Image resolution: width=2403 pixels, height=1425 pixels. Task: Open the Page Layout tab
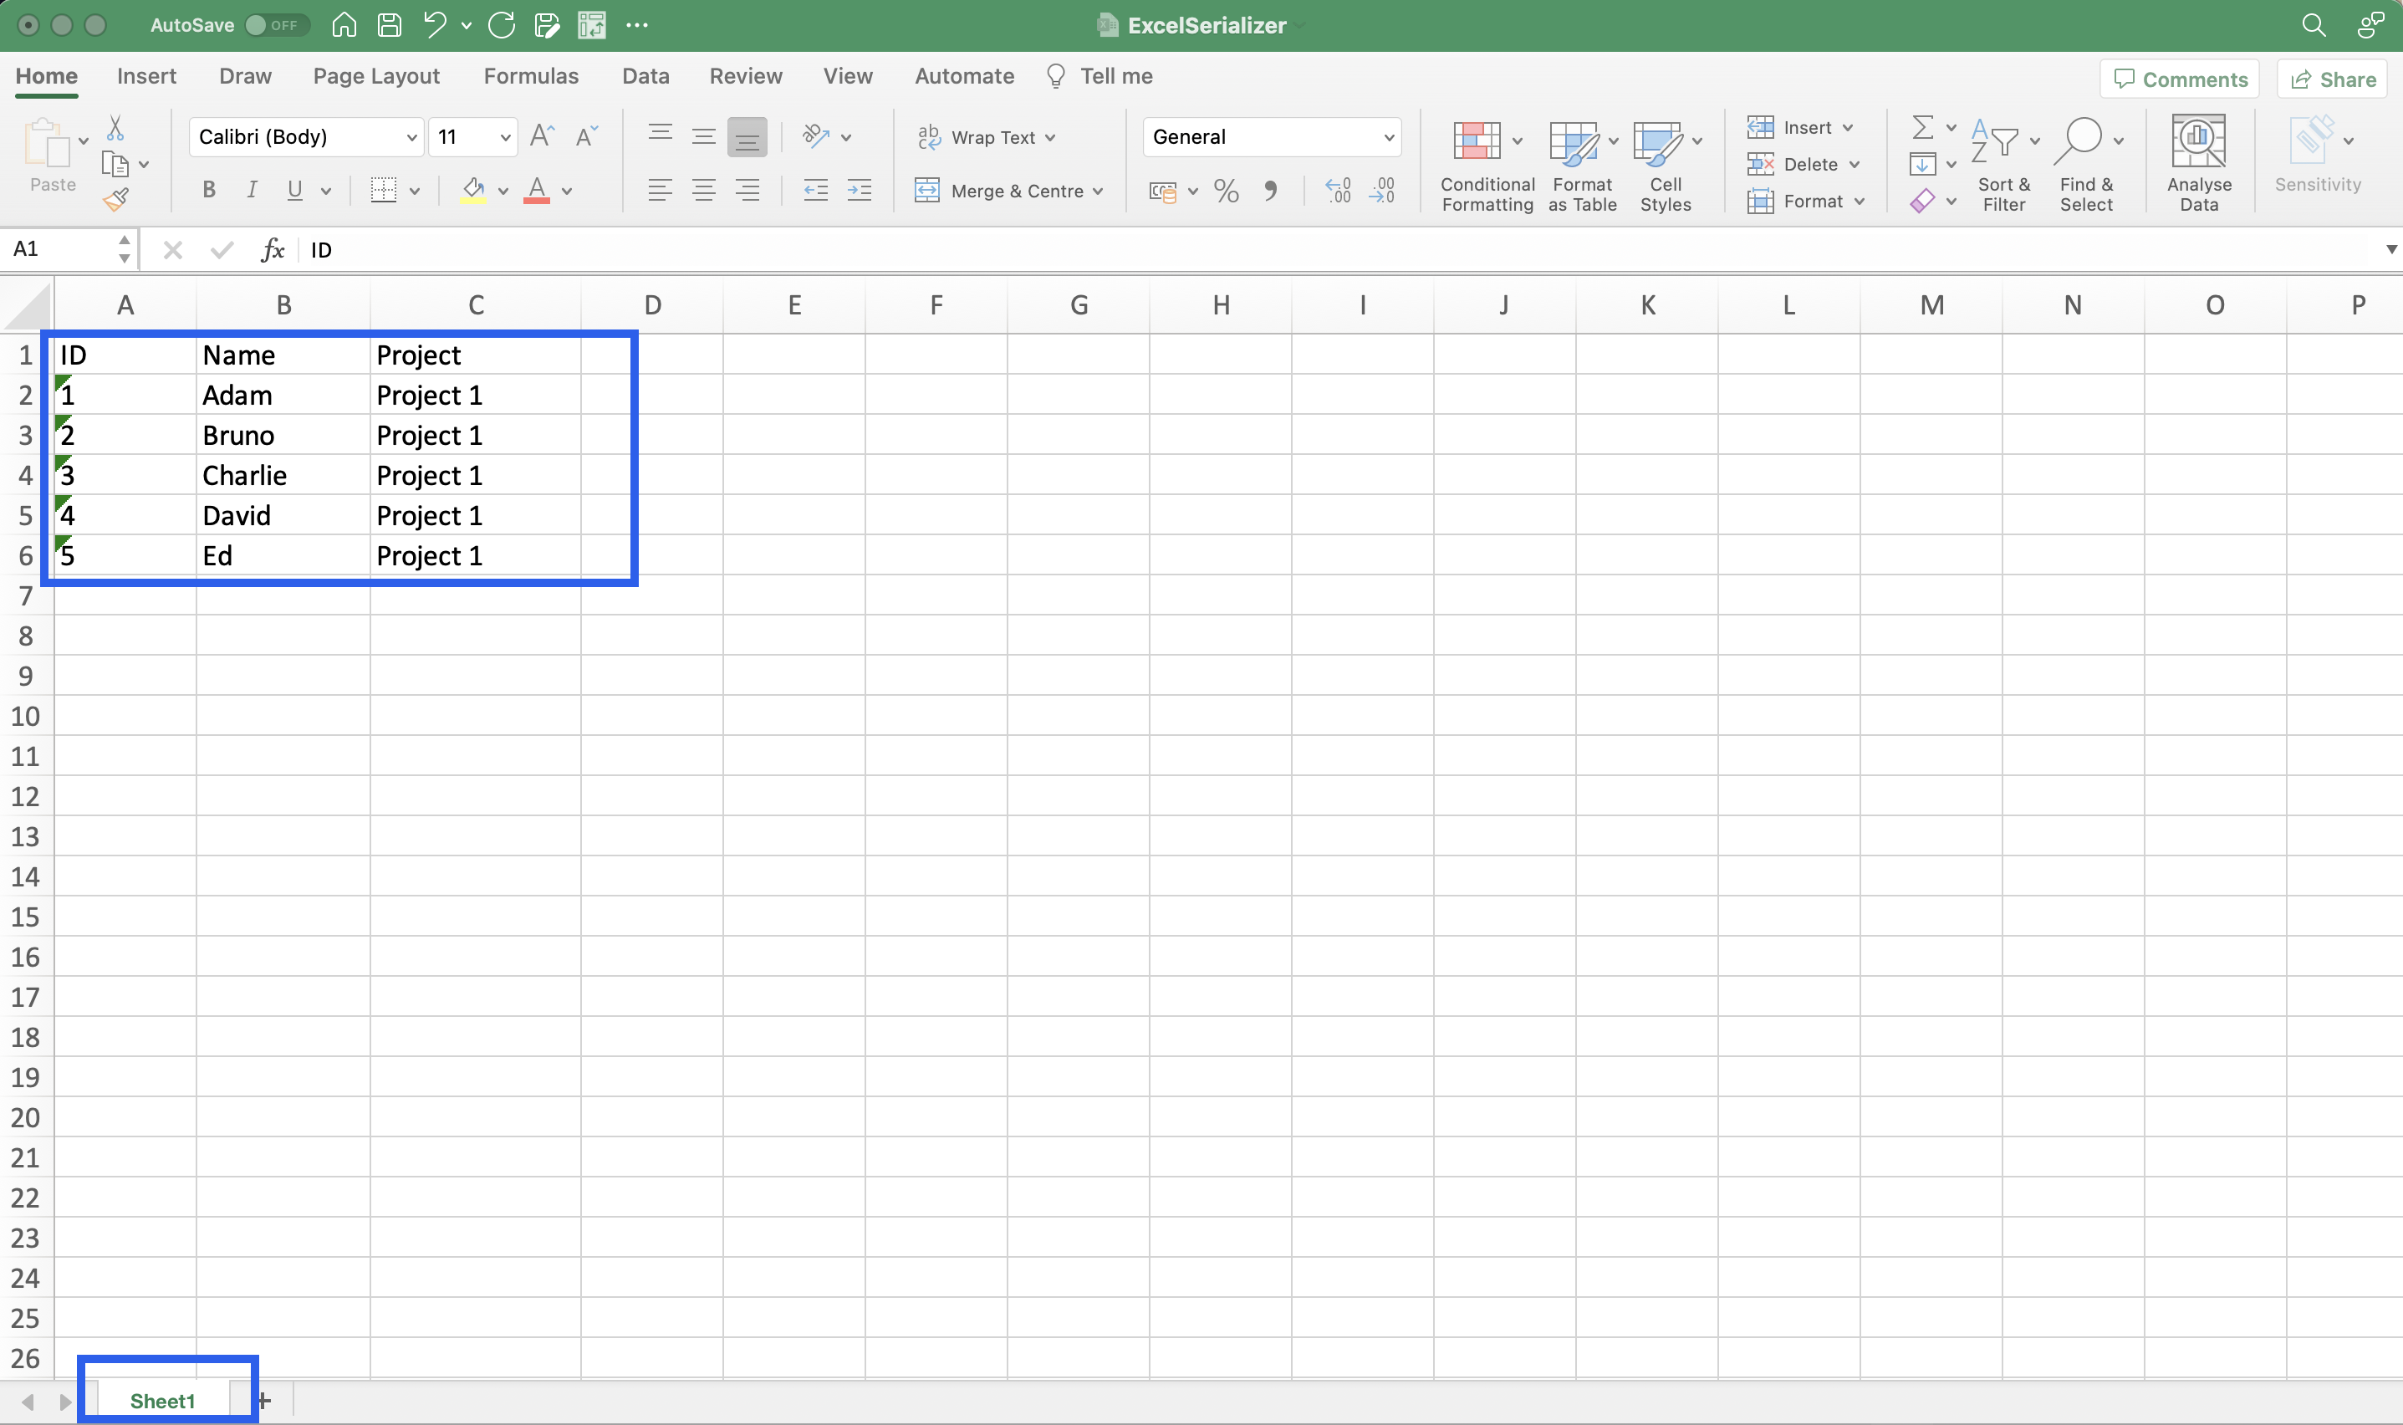click(375, 76)
